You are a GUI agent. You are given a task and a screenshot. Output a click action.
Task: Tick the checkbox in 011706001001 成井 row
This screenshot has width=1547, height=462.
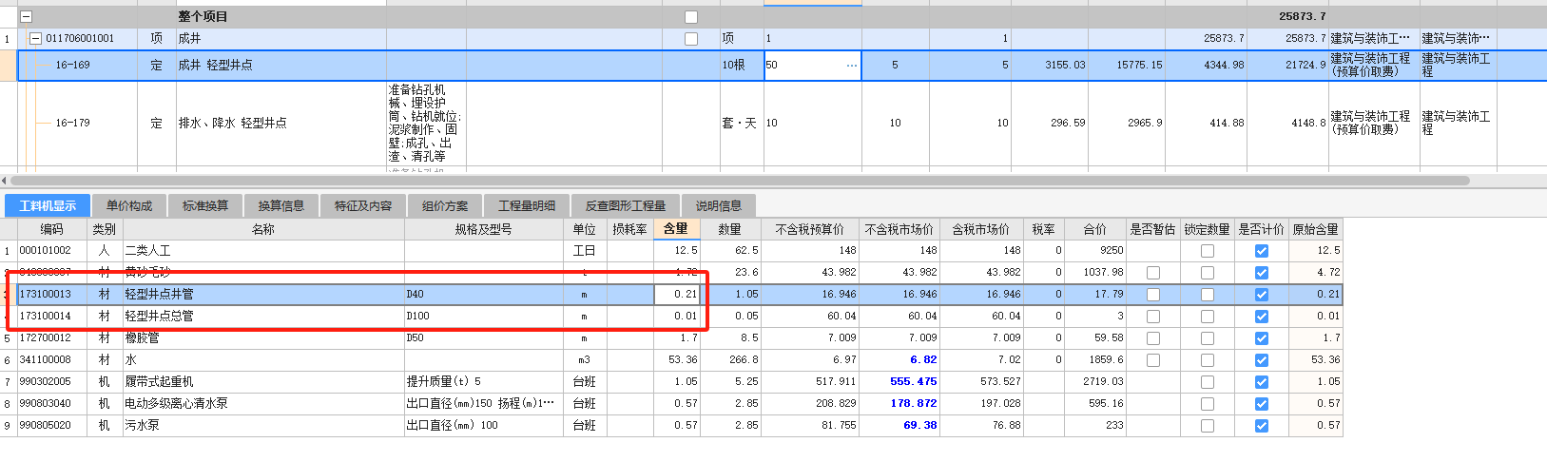pyautogui.click(x=691, y=39)
